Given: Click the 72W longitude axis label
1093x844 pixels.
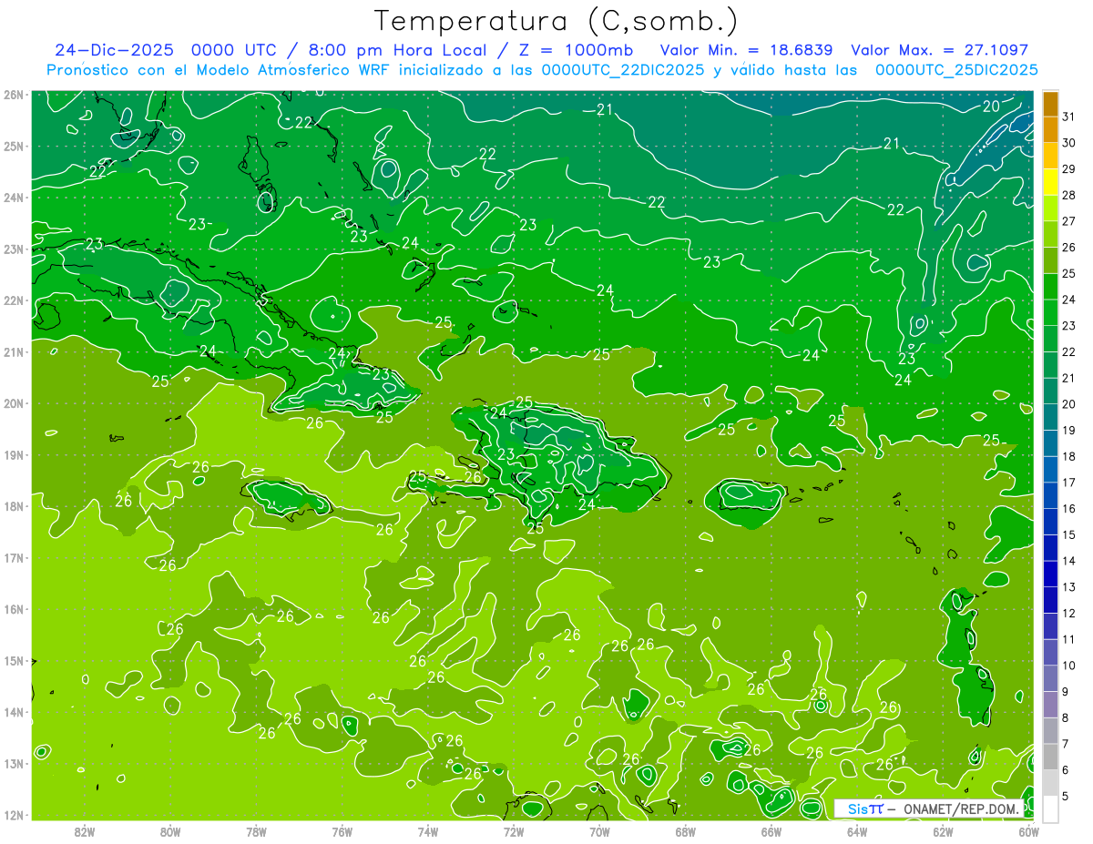Looking at the screenshot, I should (x=514, y=830).
